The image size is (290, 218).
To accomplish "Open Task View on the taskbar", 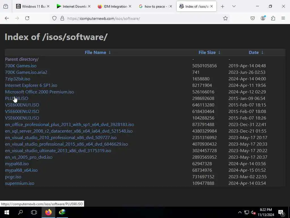I will pos(34,212).
